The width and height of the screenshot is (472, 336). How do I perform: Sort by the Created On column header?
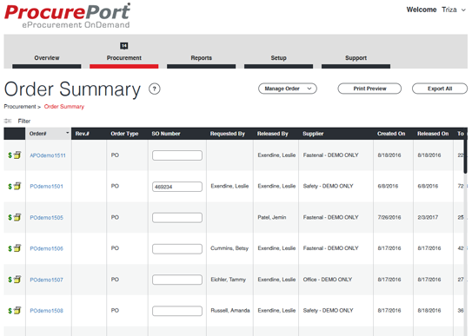391,134
